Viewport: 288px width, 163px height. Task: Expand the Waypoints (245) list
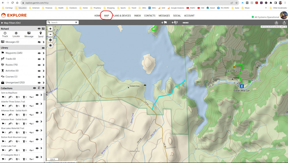point(43,53)
